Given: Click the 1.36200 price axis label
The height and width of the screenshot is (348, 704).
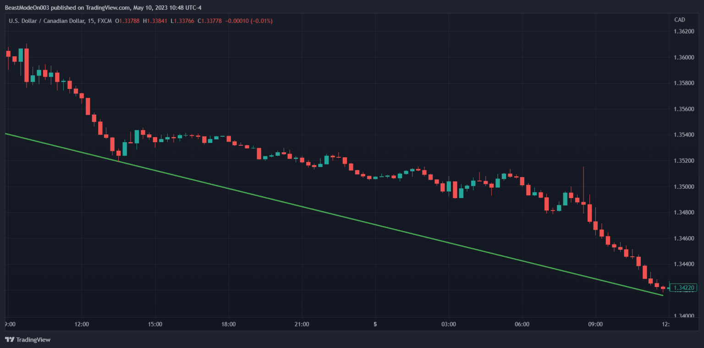Looking at the screenshot, I should click(x=683, y=32).
